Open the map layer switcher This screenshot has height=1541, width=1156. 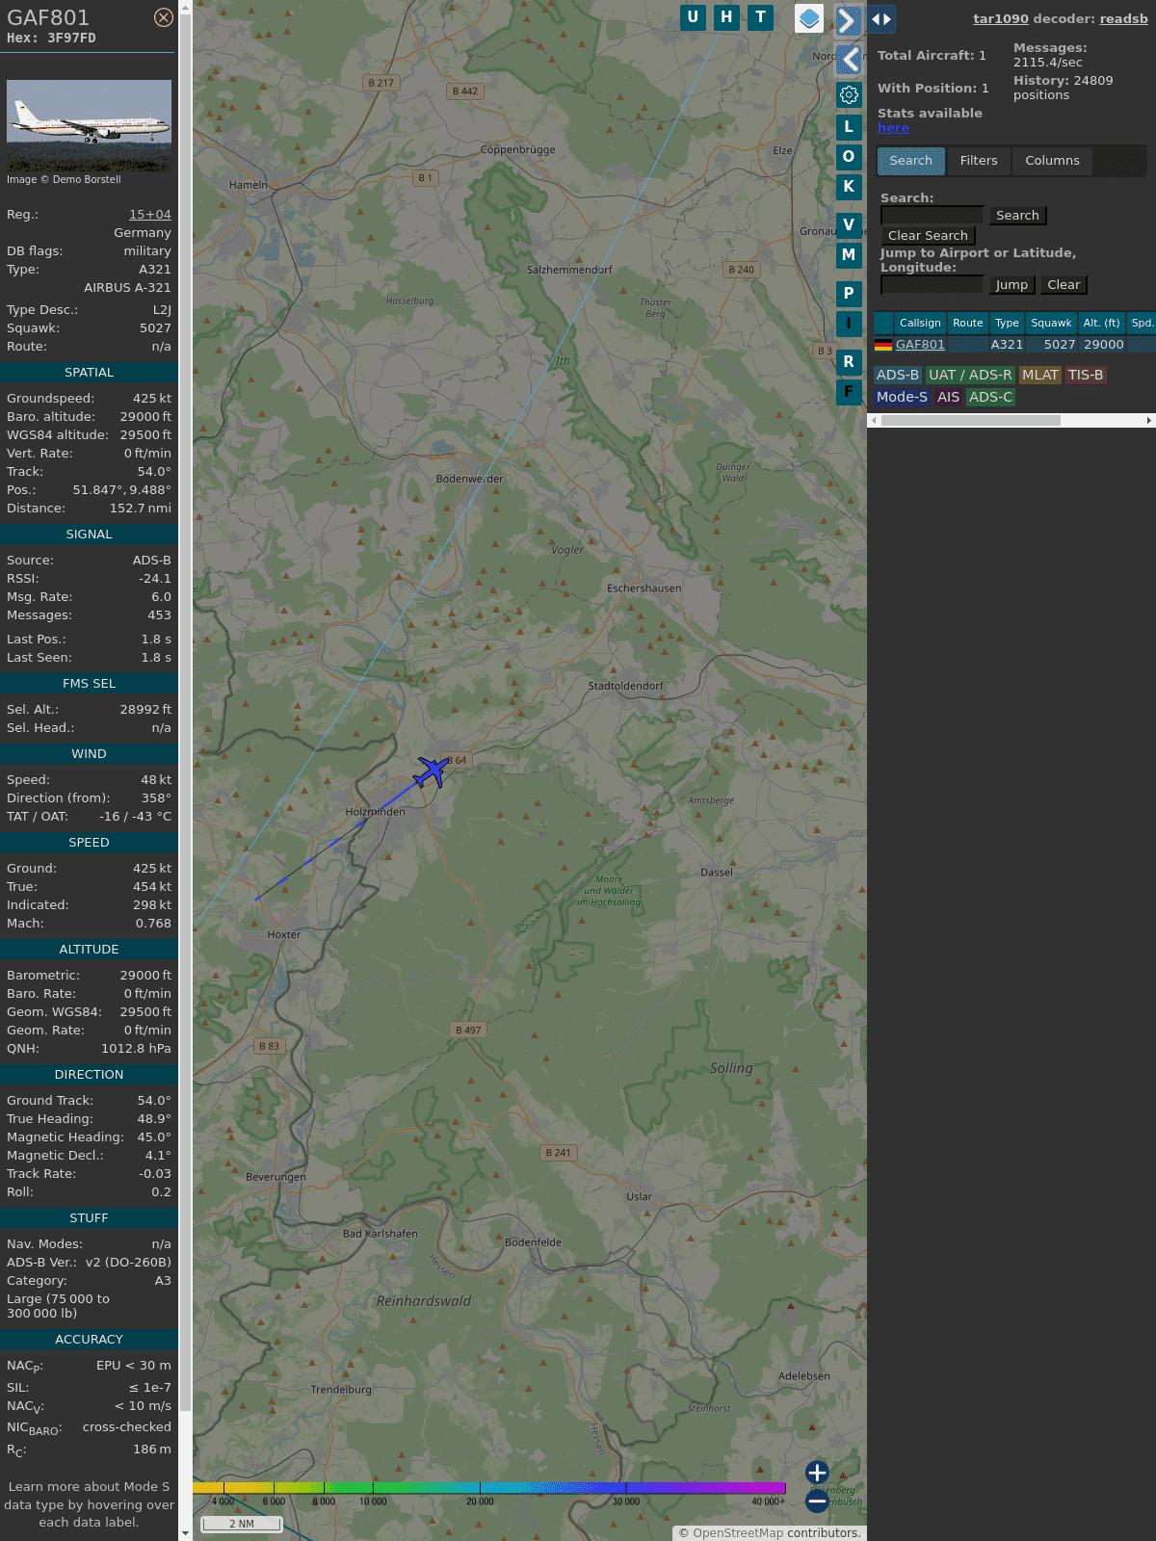coord(809,18)
